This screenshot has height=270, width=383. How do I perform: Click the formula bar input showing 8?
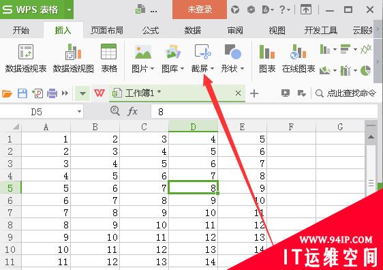tap(264, 112)
